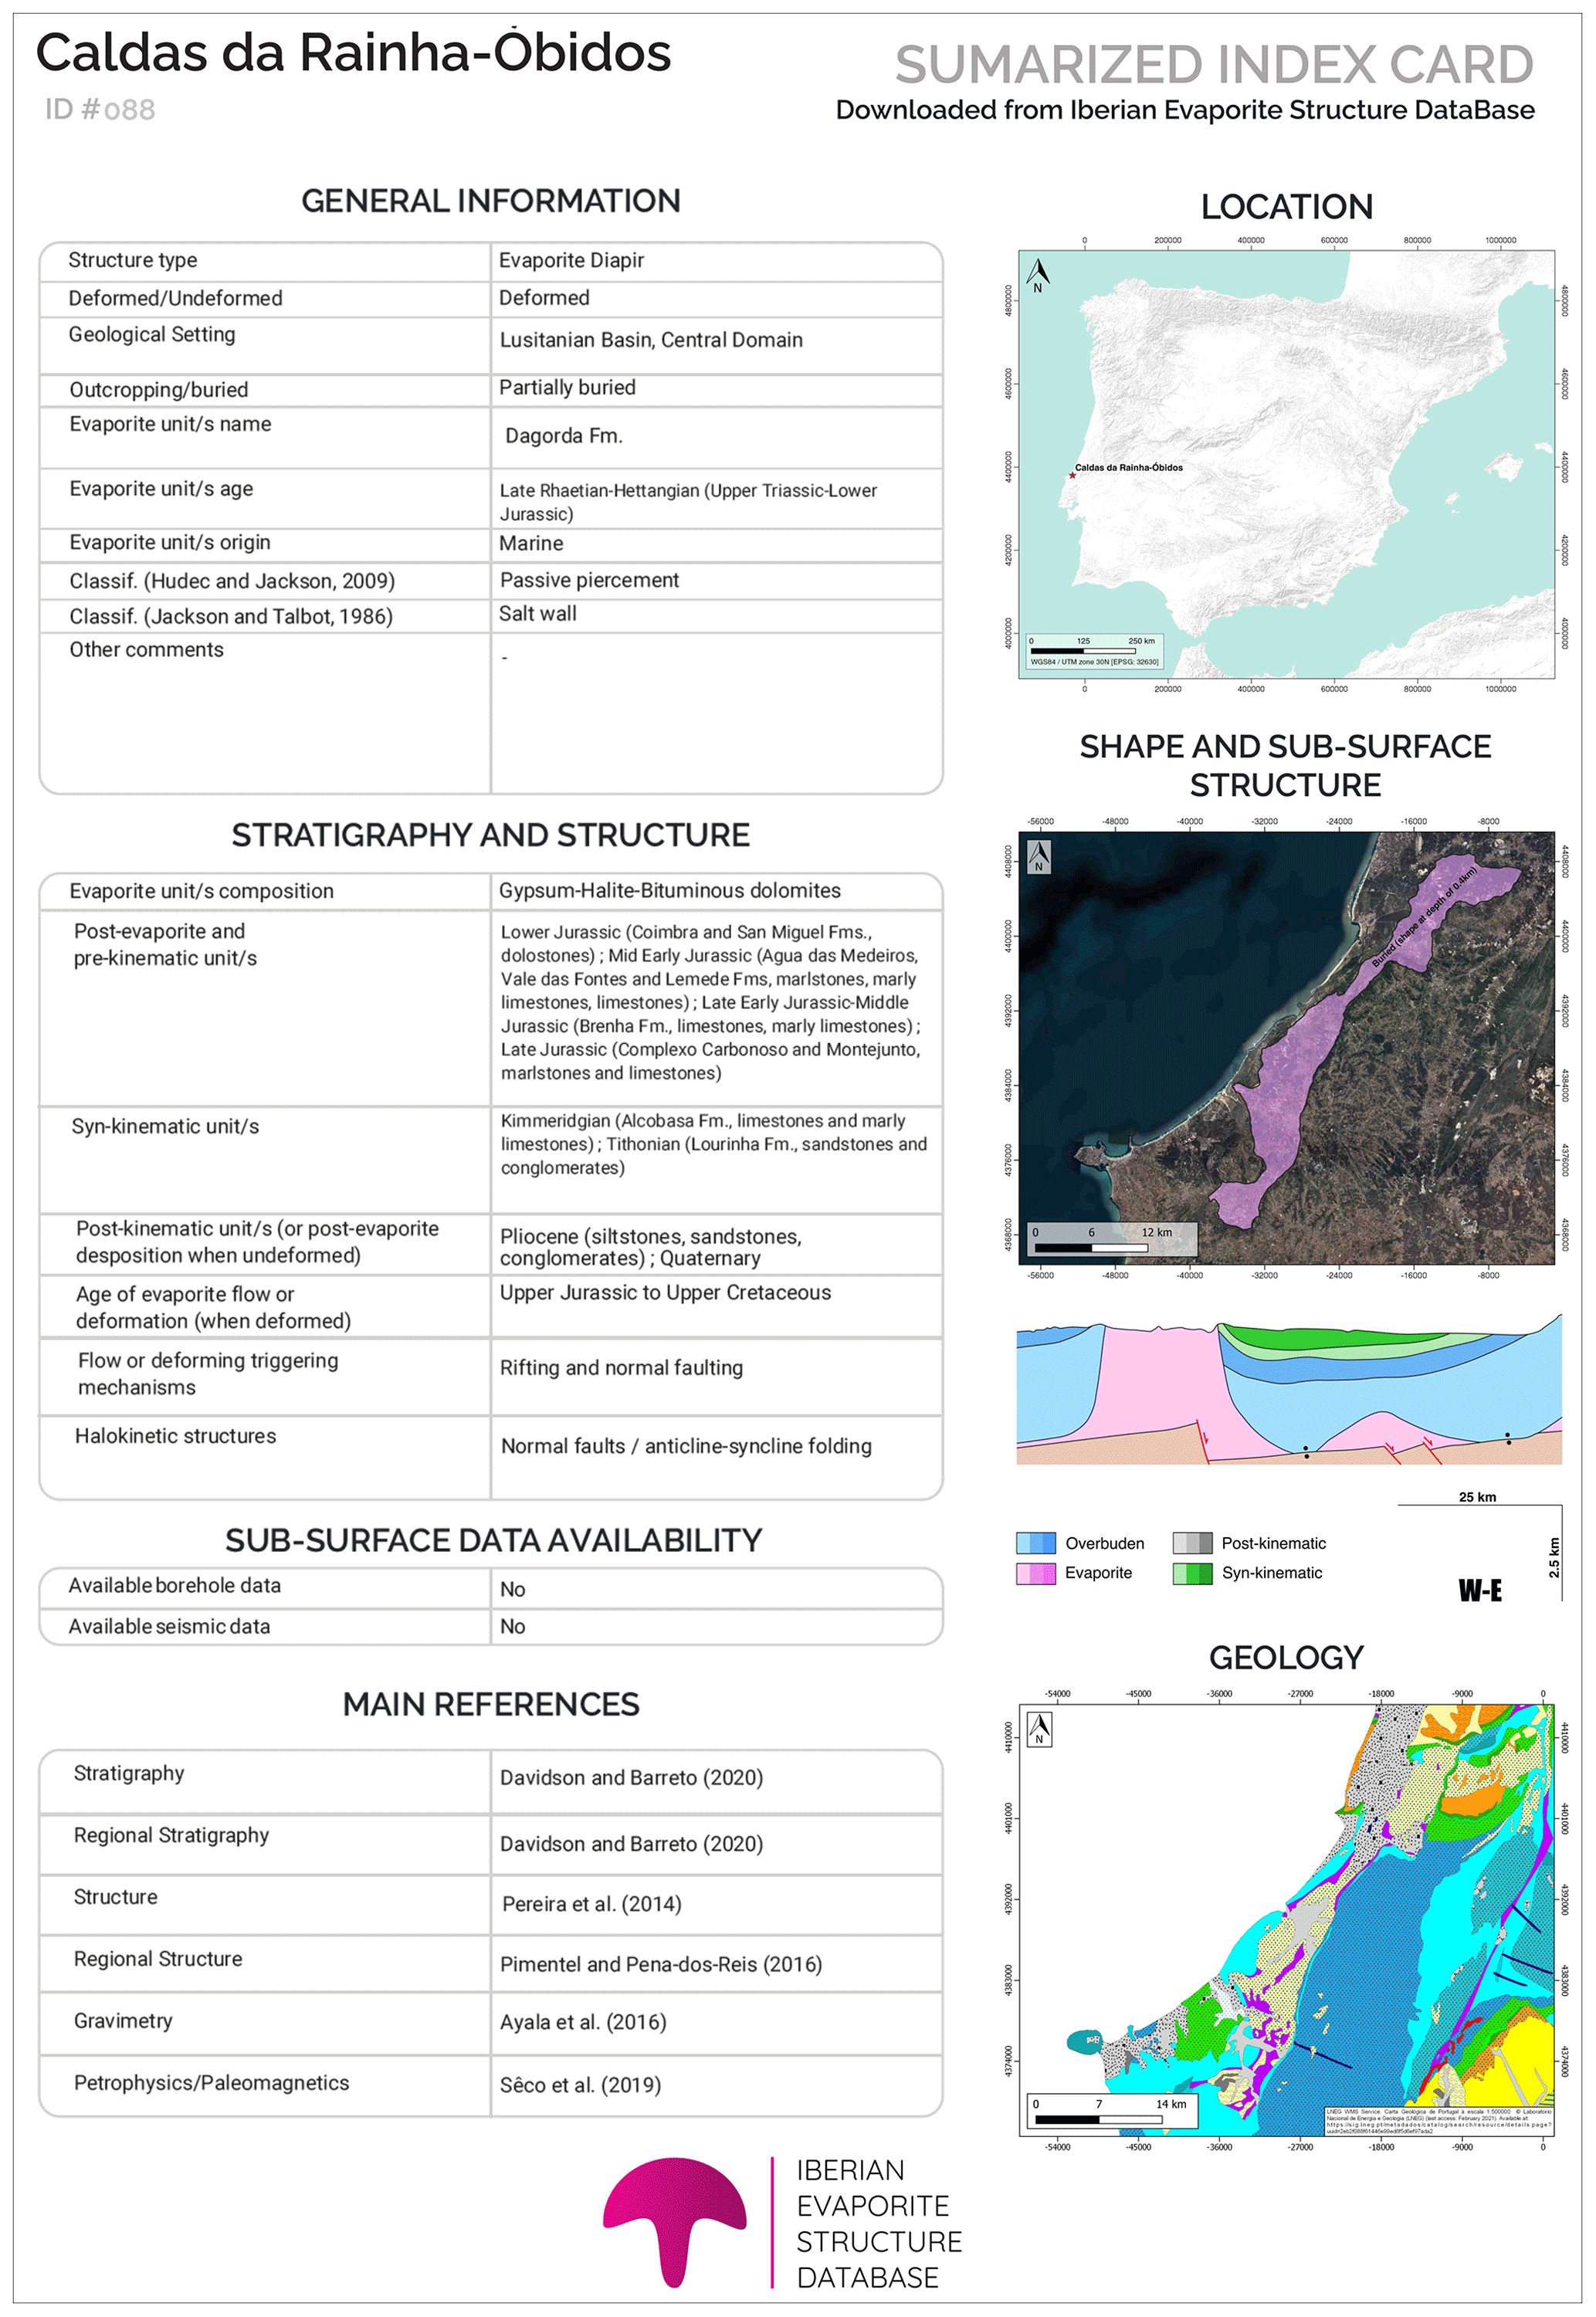Click the red star location marker

coord(1073,475)
